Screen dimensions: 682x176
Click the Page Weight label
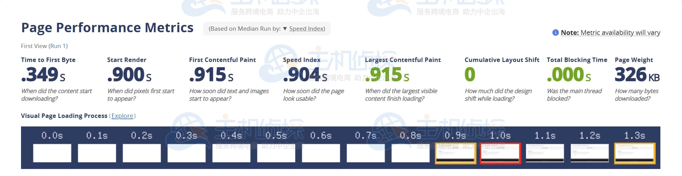tap(634, 60)
